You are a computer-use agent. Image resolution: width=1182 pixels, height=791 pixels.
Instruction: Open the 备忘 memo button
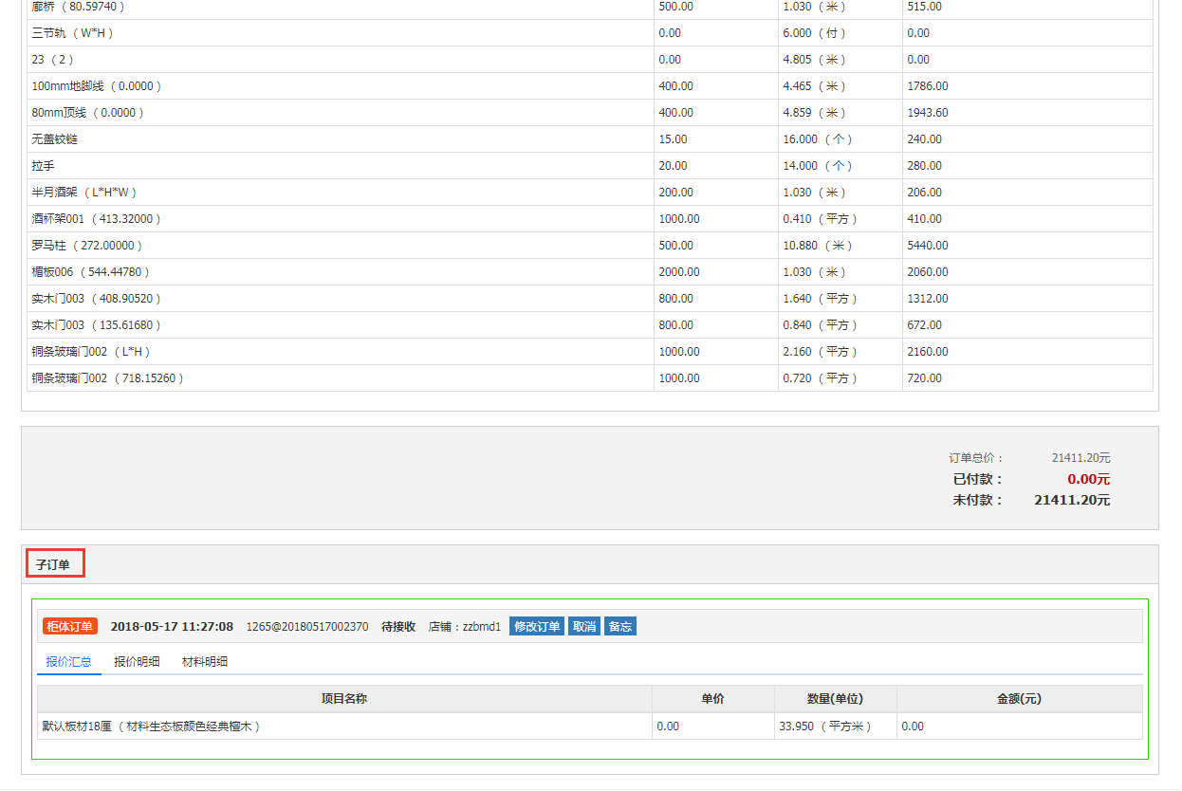[620, 626]
